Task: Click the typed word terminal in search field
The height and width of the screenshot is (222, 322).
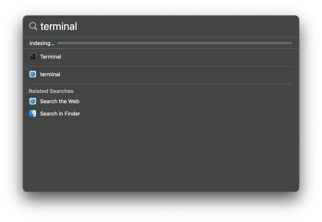Action: coord(59,26)
